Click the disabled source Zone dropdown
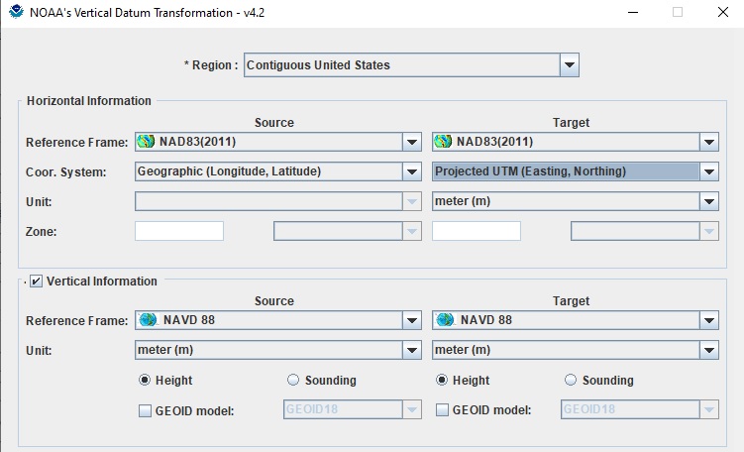This screenshot has width=744, height=452. click(348, 231)
